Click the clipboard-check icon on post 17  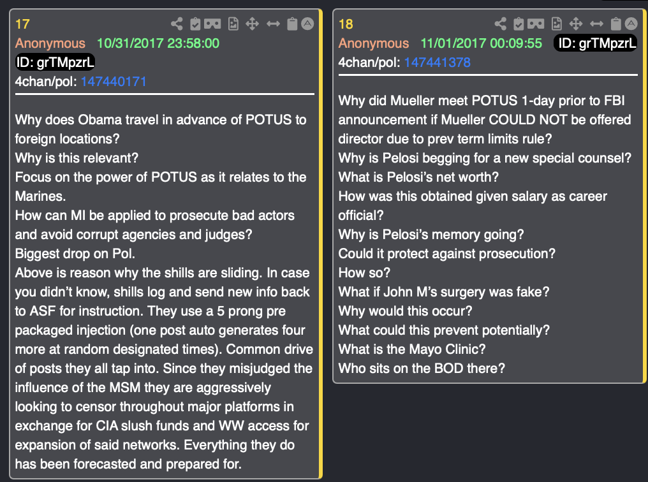(195, 24)
